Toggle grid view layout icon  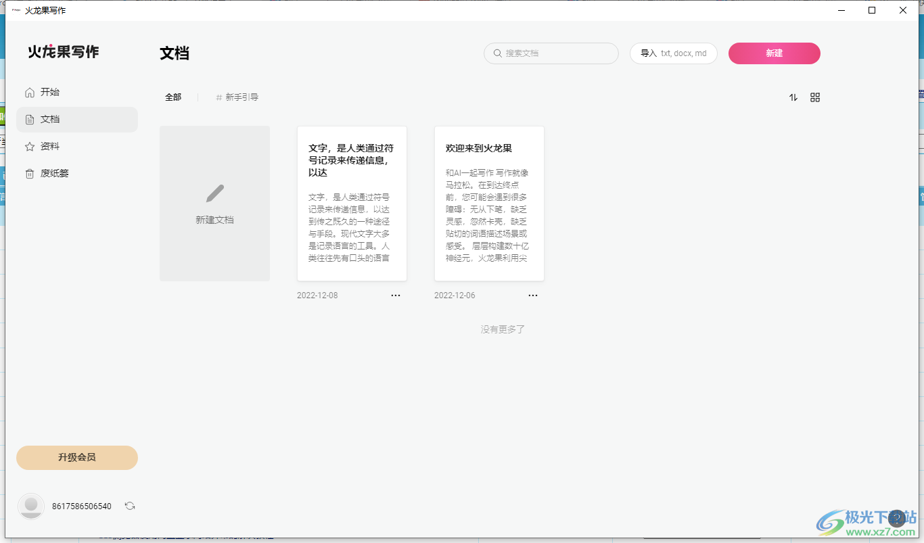point(815,97)
